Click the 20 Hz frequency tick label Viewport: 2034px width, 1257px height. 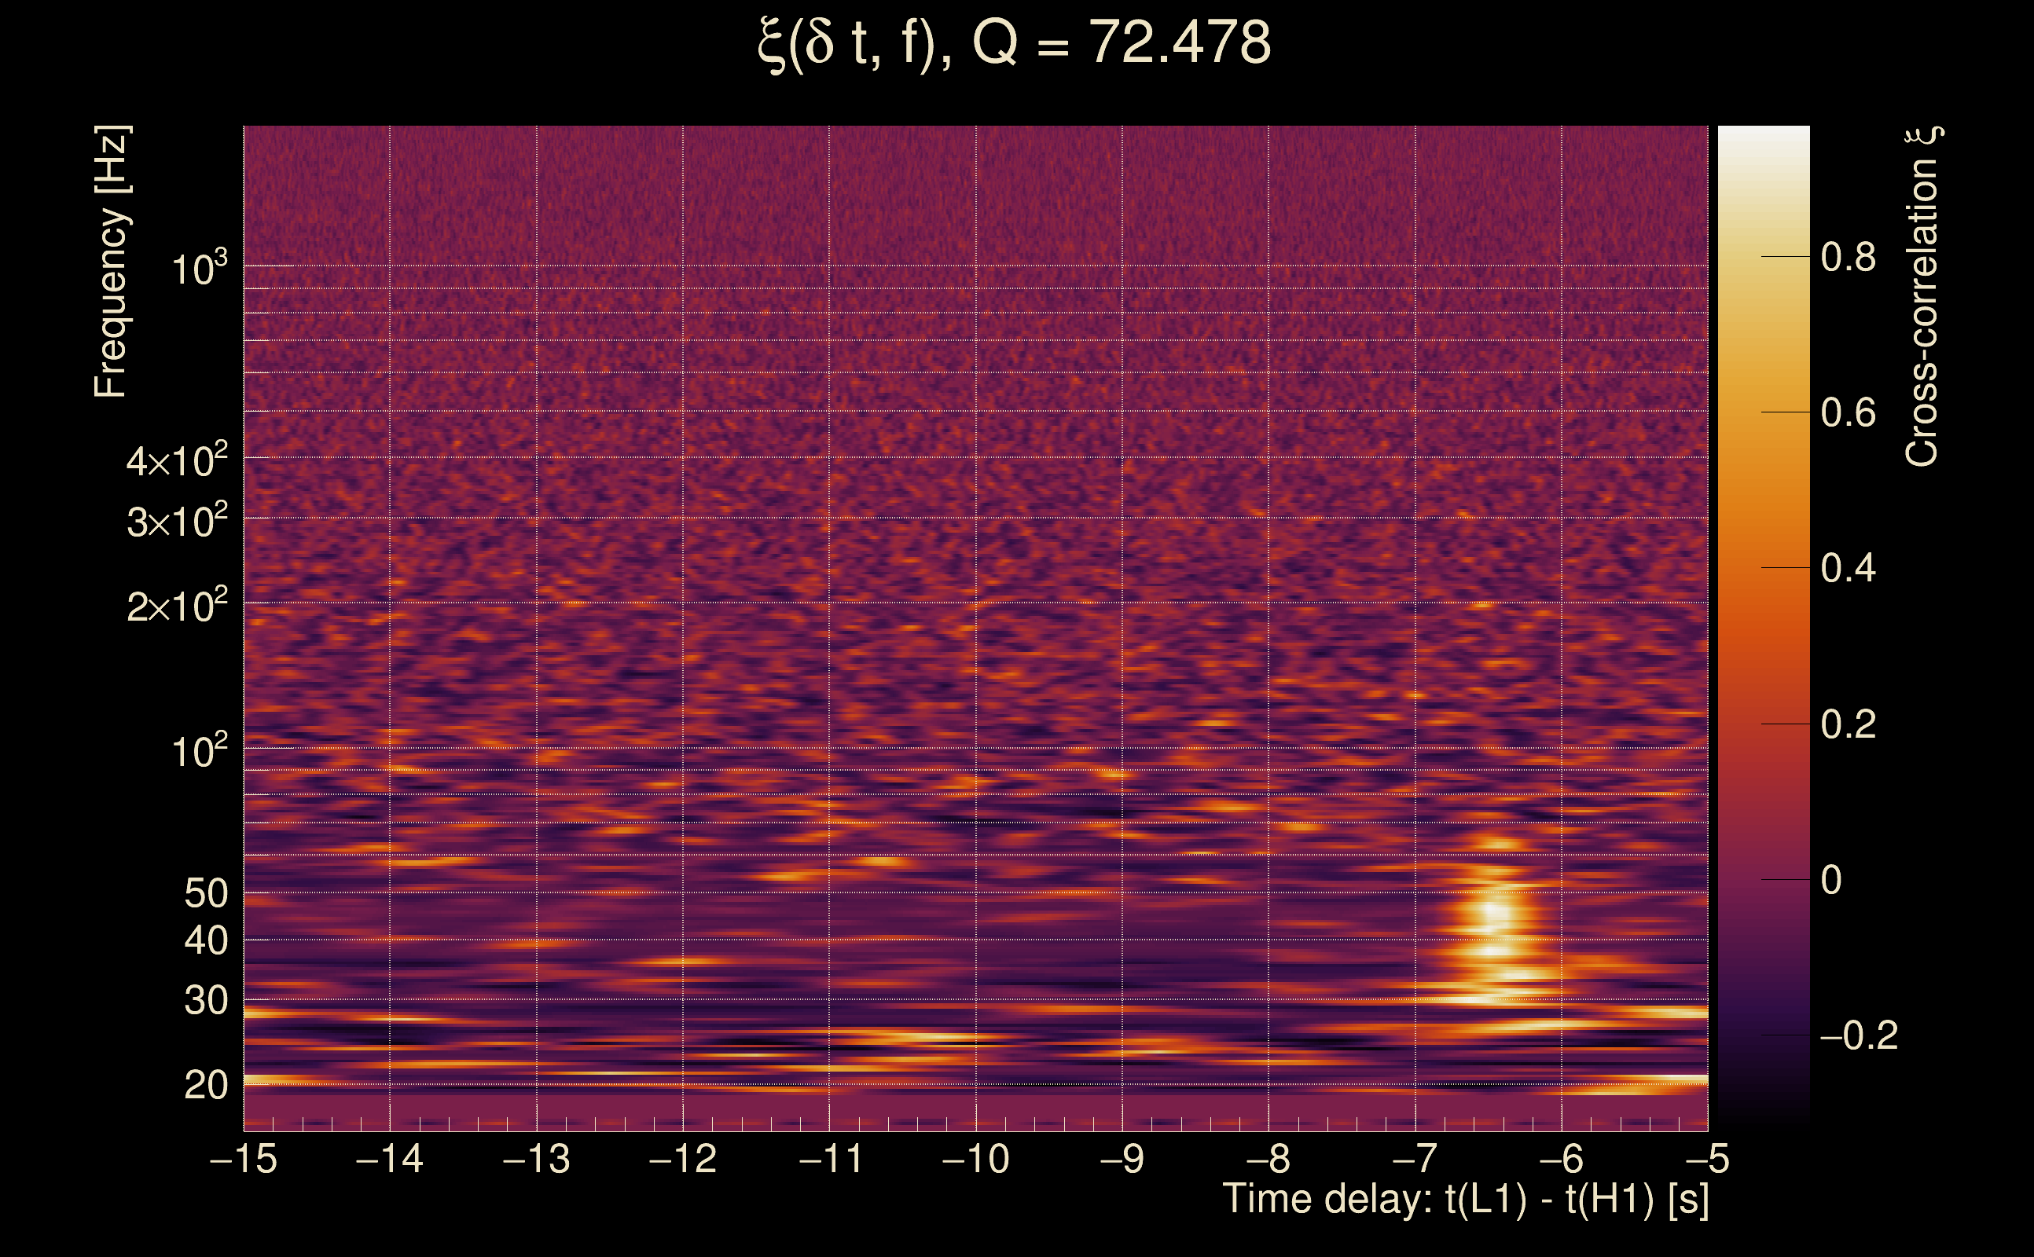coord(205,1086)
